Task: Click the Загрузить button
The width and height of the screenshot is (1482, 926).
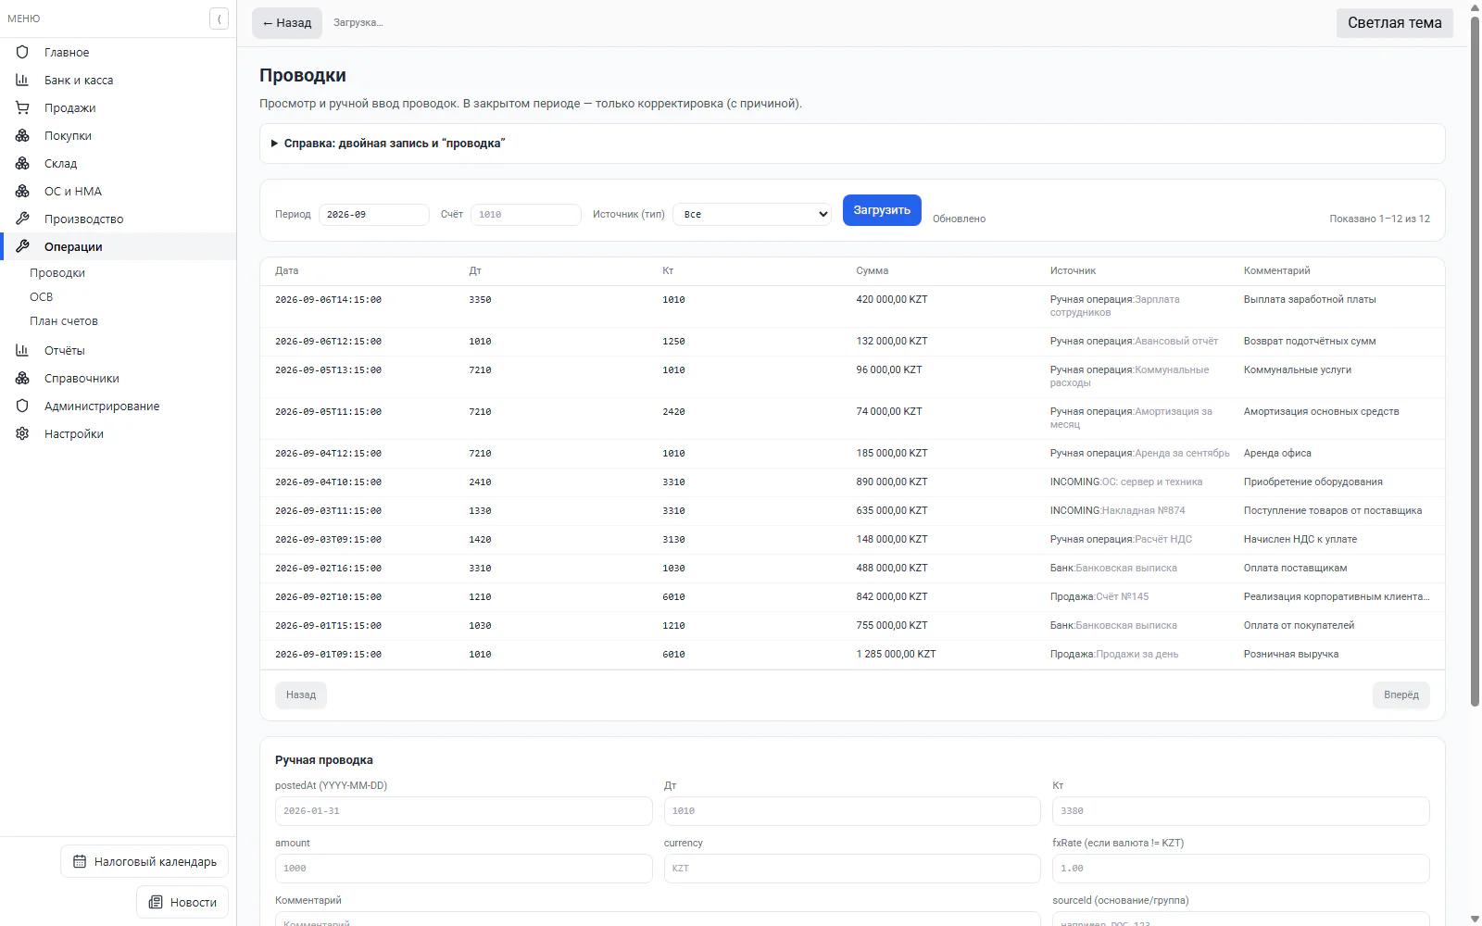Action: pos(882,210)
